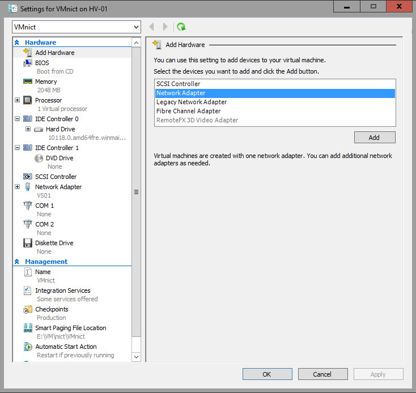
Task: Click the OK button
Action: pos(267,374)
